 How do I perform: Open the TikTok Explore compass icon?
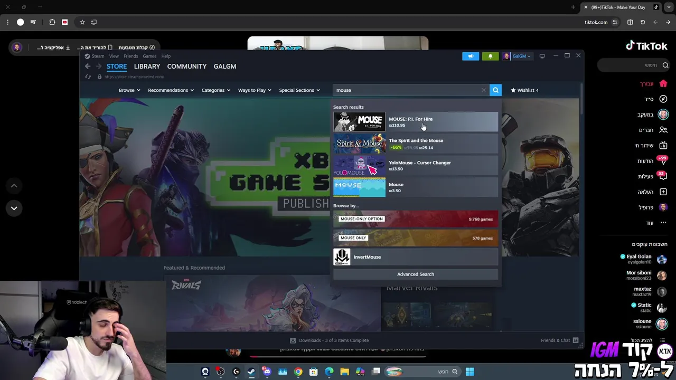click(x=663, y=99)
